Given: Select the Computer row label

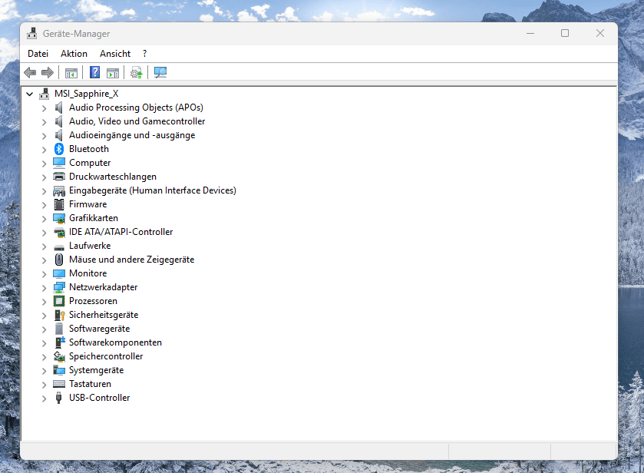Looking at the screenshot, I should click(x=90, y=163).
